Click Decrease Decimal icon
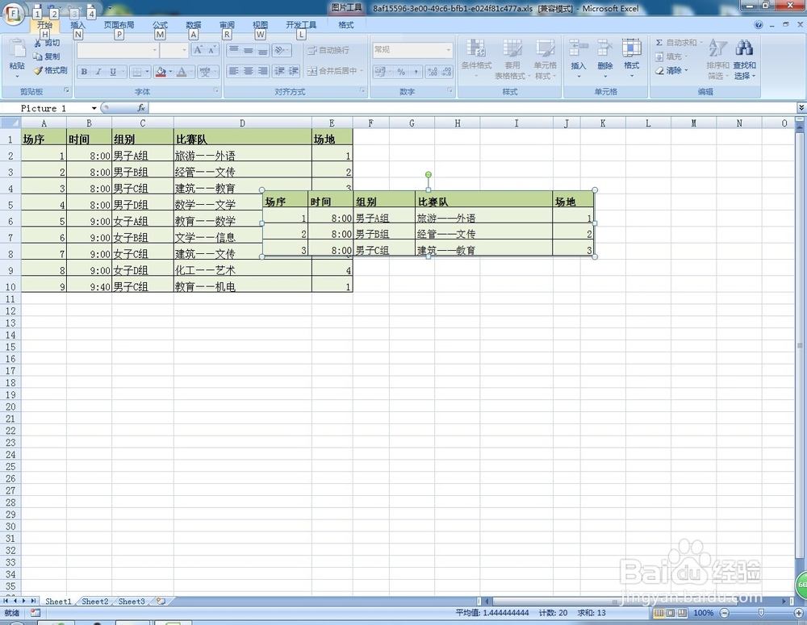Image resolution: width=807 pixels, height=625 pixels. (446, 72)
